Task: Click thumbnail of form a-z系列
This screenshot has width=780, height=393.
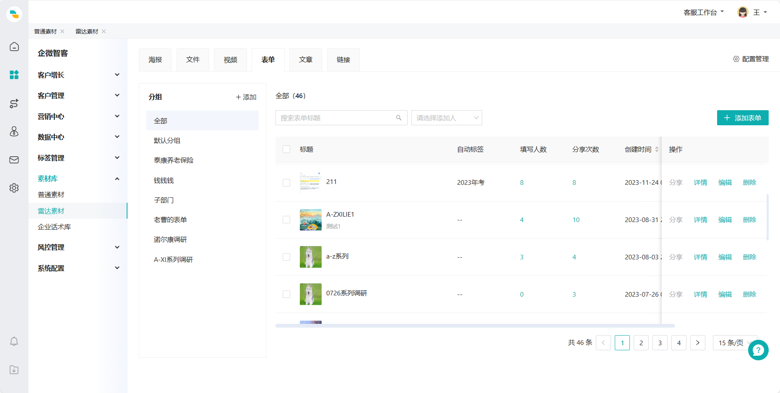Action: [311, 257]
